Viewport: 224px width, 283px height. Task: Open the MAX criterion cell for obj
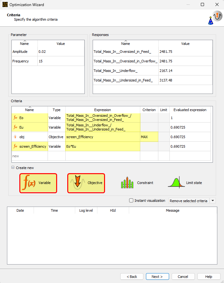(149, 137)
